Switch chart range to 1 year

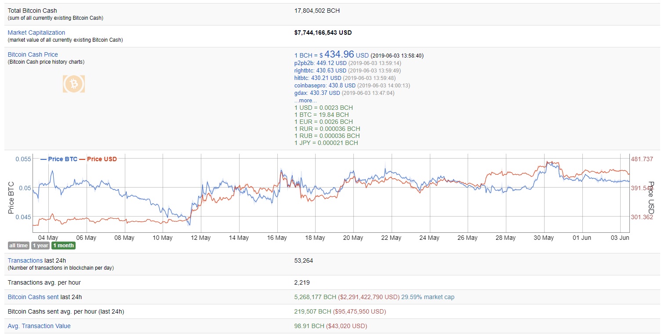(x=40, y=246)
